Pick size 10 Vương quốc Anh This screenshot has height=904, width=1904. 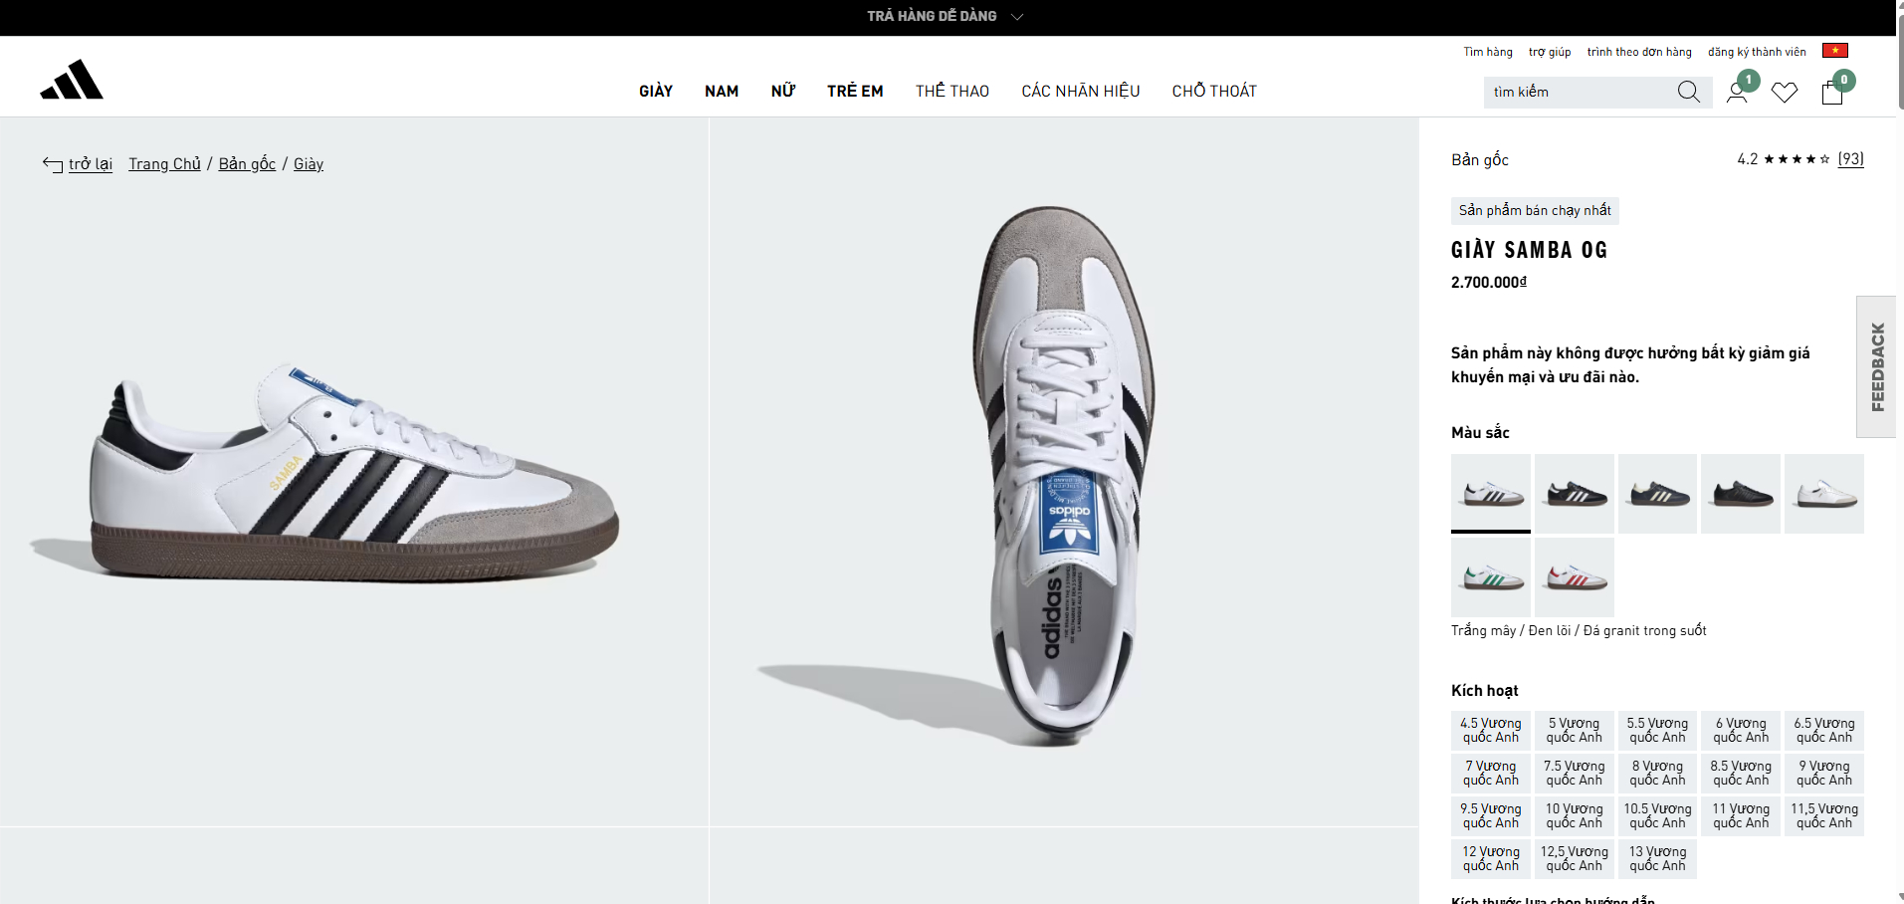[1575, 816]
